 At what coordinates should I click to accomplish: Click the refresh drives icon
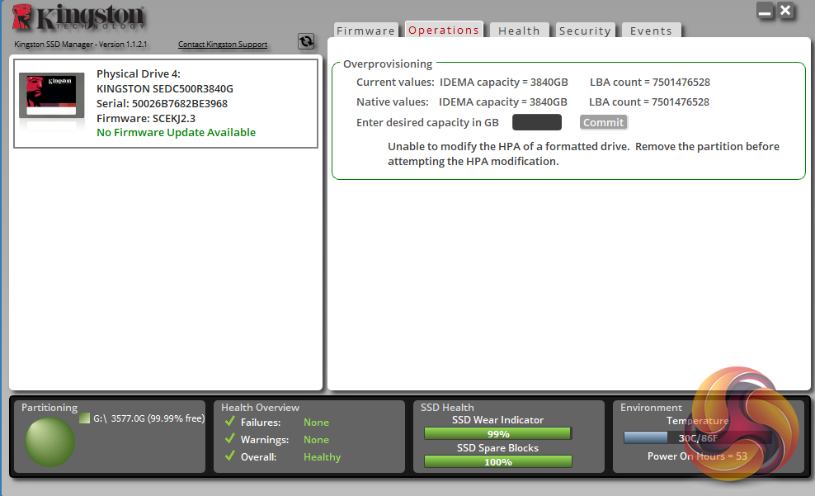pyautogui.click(x=306, y=41)
